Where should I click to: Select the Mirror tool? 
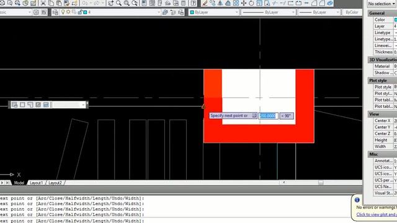tap(220, 3)
